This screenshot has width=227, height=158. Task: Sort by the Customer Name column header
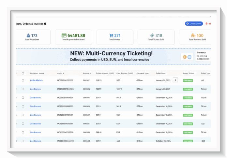pos(37,73)
